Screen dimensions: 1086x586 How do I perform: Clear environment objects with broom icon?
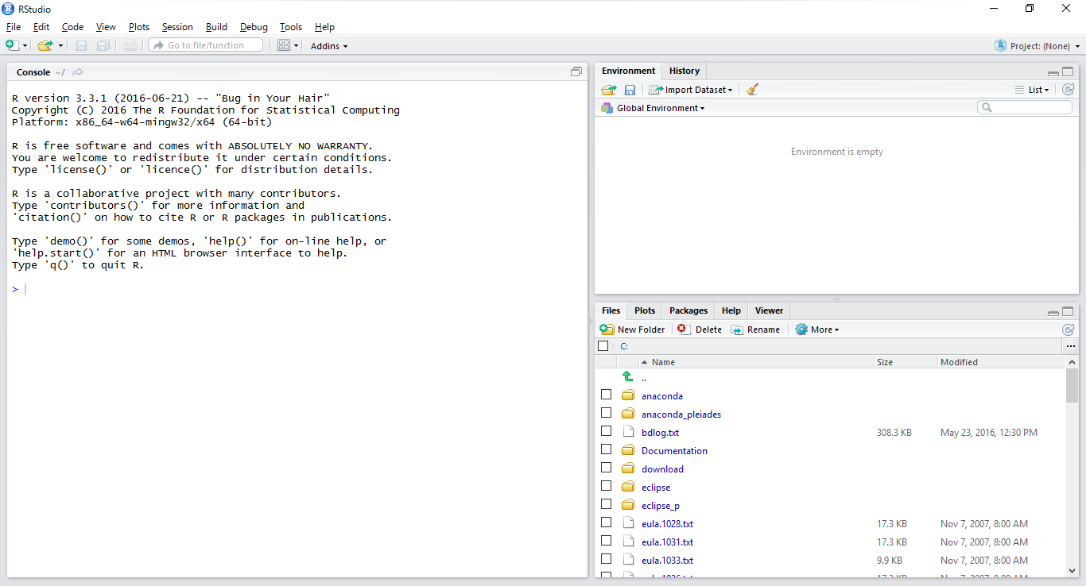pos(752,90)
